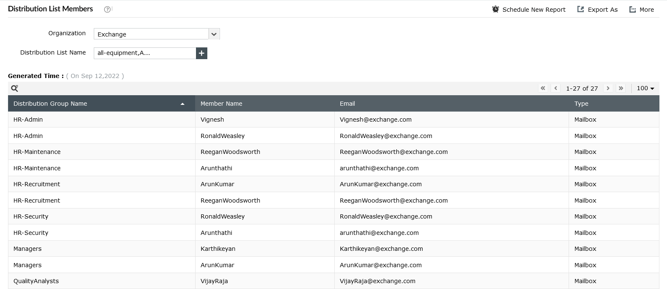Image resolution: width=667 pixels, height=289 pixels.
Task: Go to the first page arrow
Action: (543, 88)
